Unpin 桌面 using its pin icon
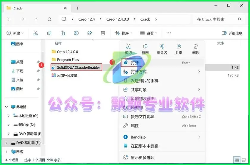250x165 pixels. click(x=38, y=62)
